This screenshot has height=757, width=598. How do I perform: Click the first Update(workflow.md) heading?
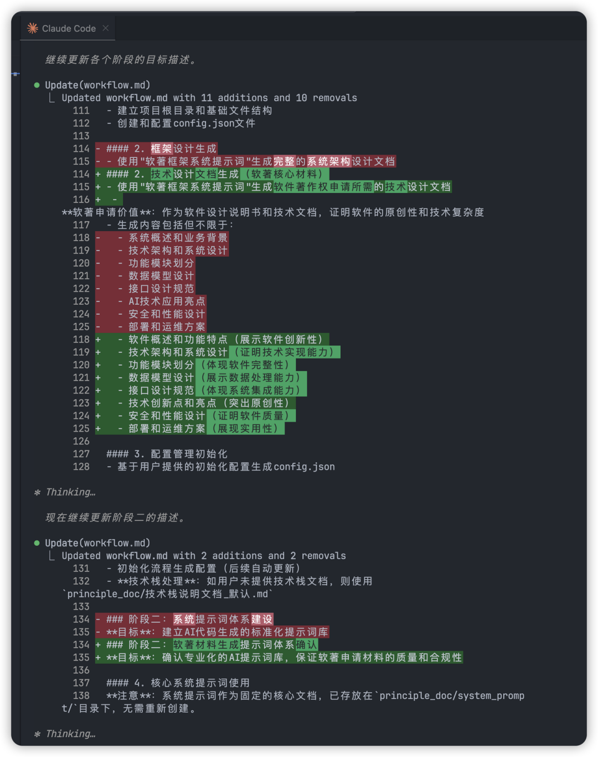[x=97, y=85]
